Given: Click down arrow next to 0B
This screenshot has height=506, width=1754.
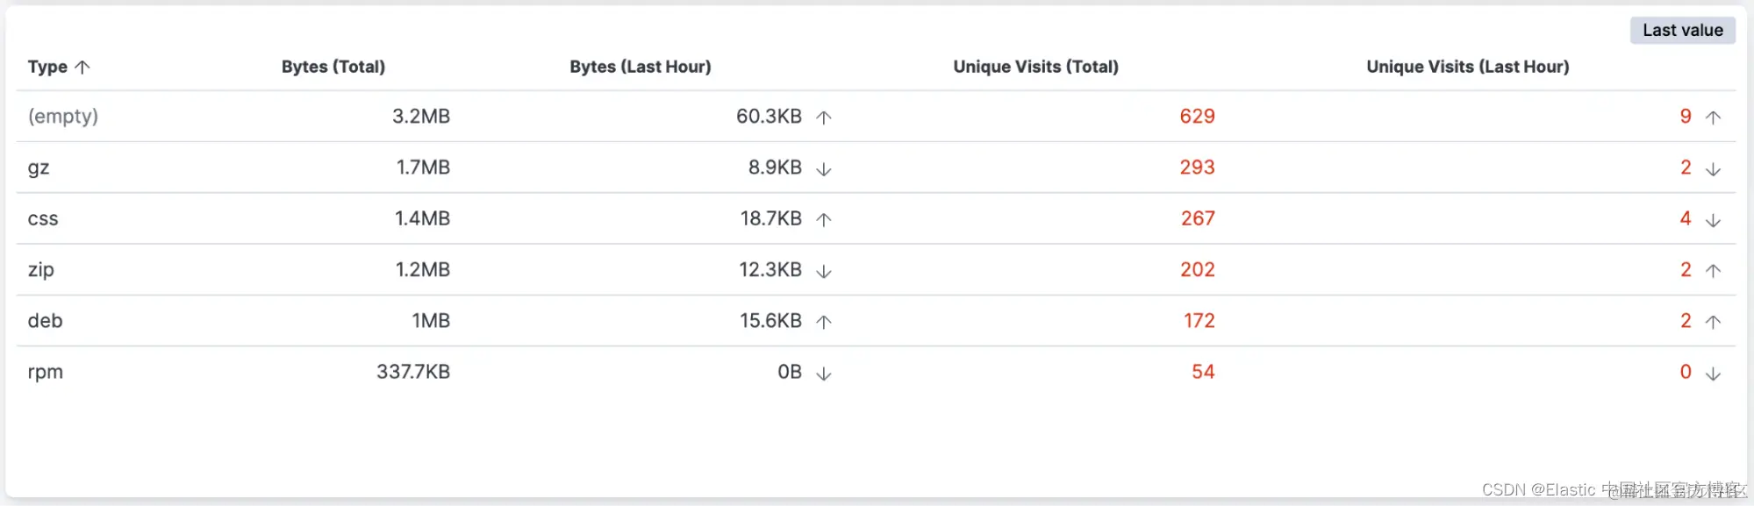Looking at the screenshot, I should pyautogui.click(x=823, y=374).
